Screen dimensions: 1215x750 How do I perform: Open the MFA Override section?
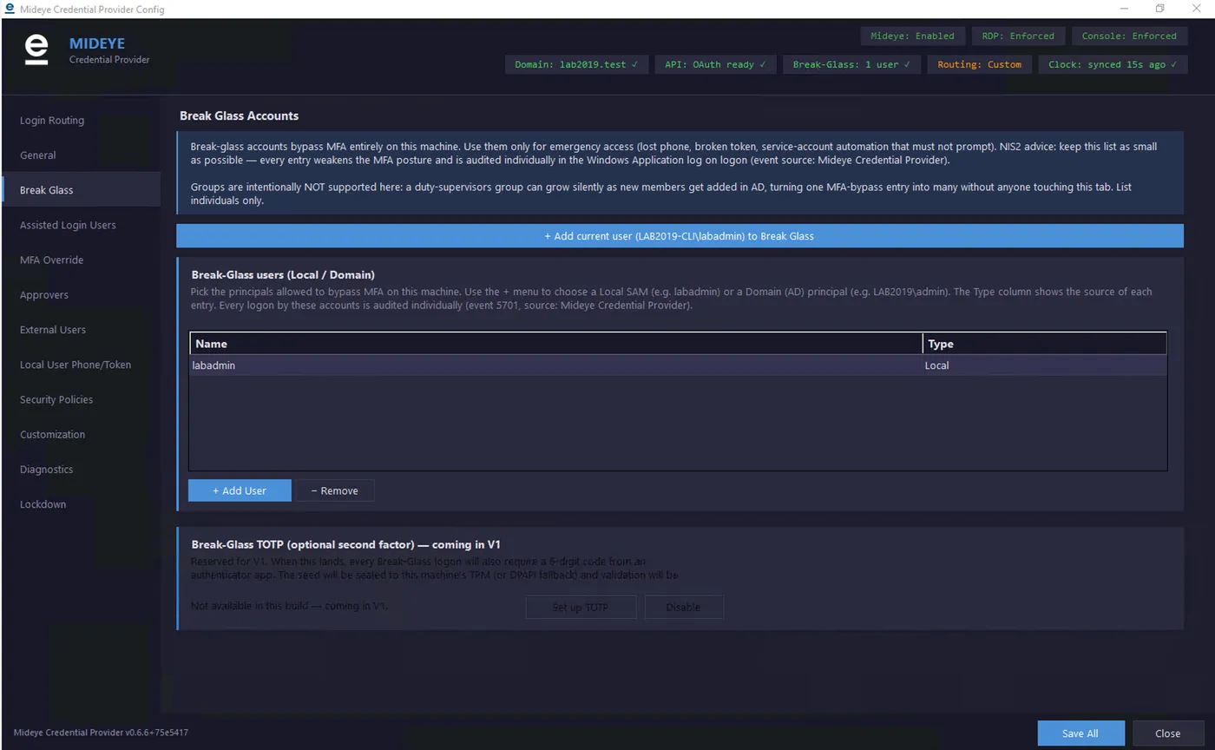(x=81, y=260)
